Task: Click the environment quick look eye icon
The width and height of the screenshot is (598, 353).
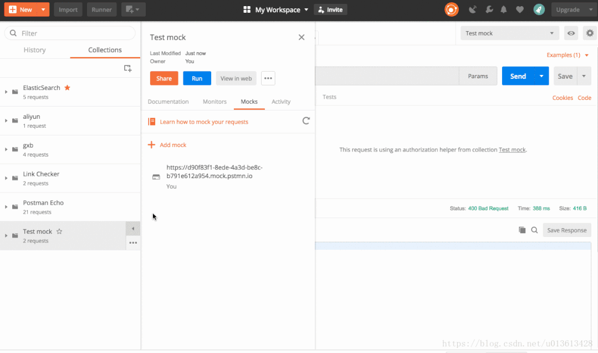Action: point(571,33)
